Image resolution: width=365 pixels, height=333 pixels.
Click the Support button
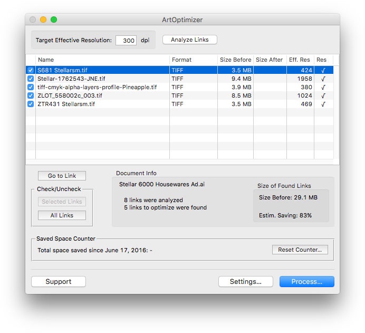click(x=58, y=282)
